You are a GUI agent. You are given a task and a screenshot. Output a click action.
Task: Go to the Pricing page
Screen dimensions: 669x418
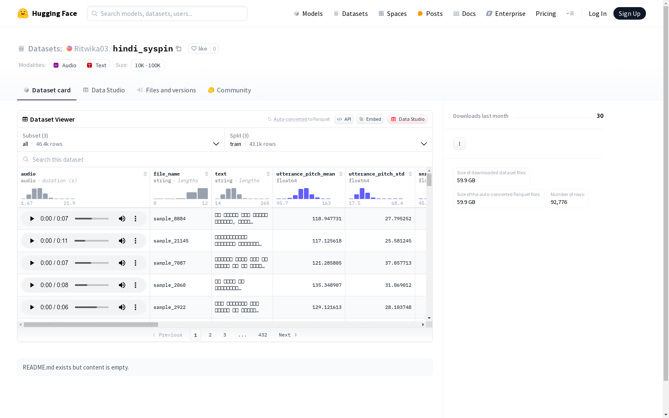tap(546, 13)
